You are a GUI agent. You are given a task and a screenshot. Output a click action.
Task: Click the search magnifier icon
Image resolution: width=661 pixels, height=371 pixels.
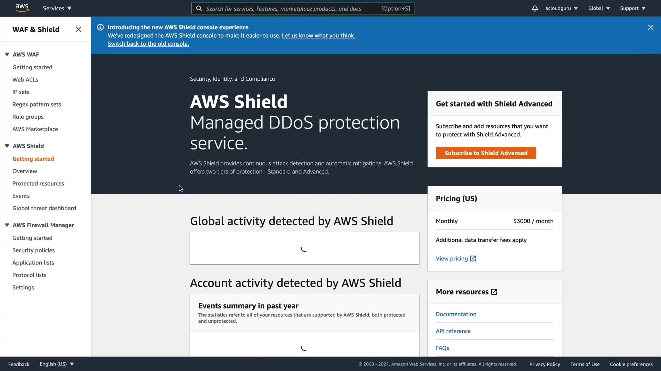click(199, 8)
